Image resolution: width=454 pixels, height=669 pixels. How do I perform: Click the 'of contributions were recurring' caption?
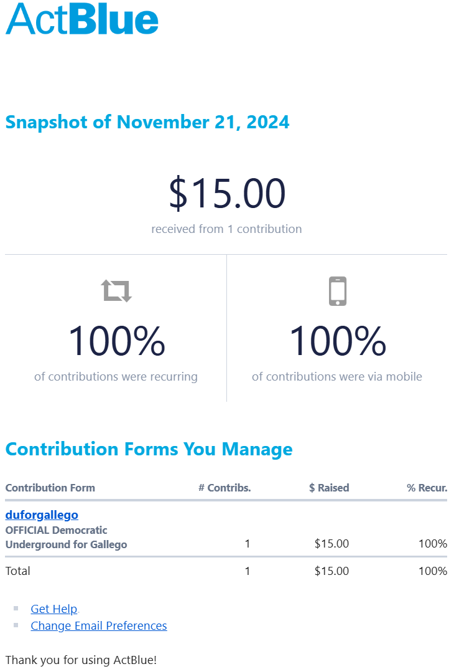click(x=116, y=376)
